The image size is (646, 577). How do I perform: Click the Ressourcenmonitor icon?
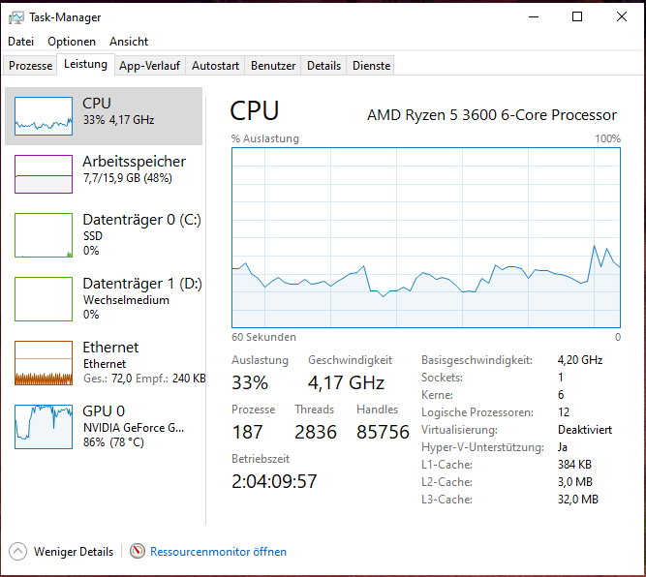pyautogui.click(x=138, y=552)
